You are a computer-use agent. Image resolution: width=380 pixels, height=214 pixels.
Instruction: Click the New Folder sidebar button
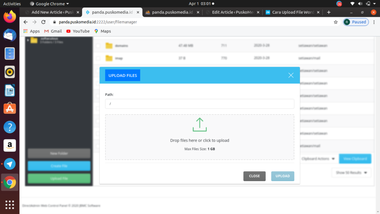pyautogui.click(x=59, y=153)
